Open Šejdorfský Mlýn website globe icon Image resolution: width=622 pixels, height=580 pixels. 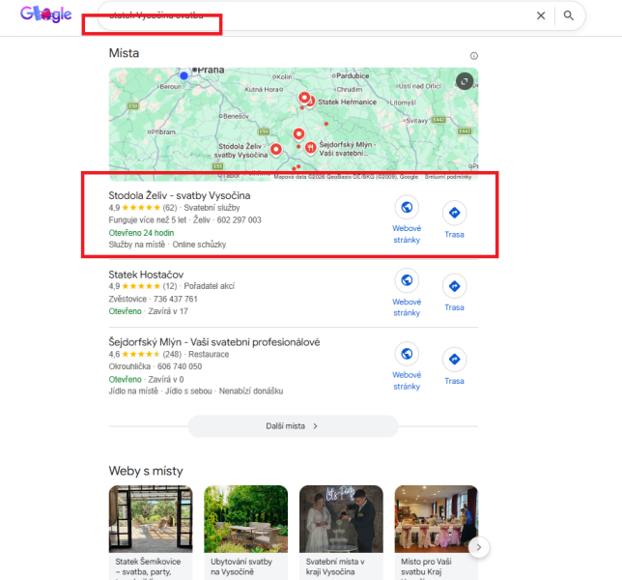click(407, 354)
